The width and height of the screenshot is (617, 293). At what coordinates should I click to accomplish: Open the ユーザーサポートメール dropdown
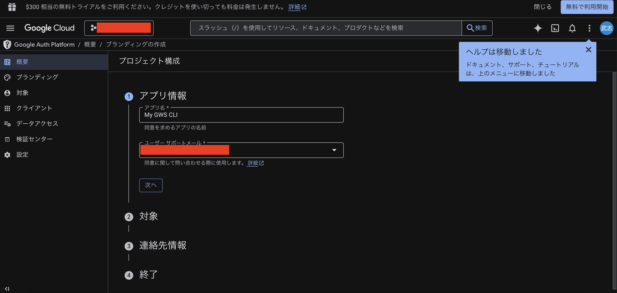(241, 150)
